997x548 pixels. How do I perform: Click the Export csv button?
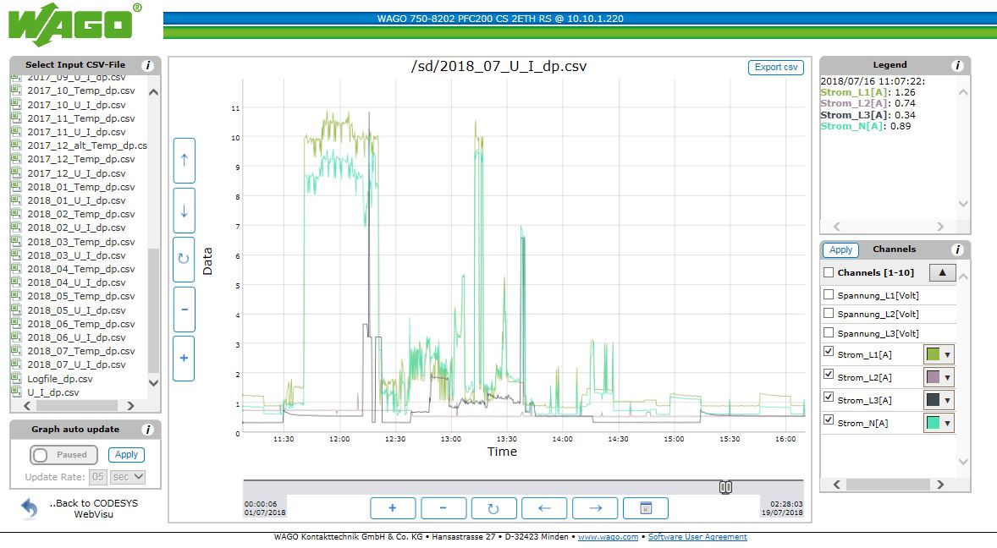click(775, 68)
